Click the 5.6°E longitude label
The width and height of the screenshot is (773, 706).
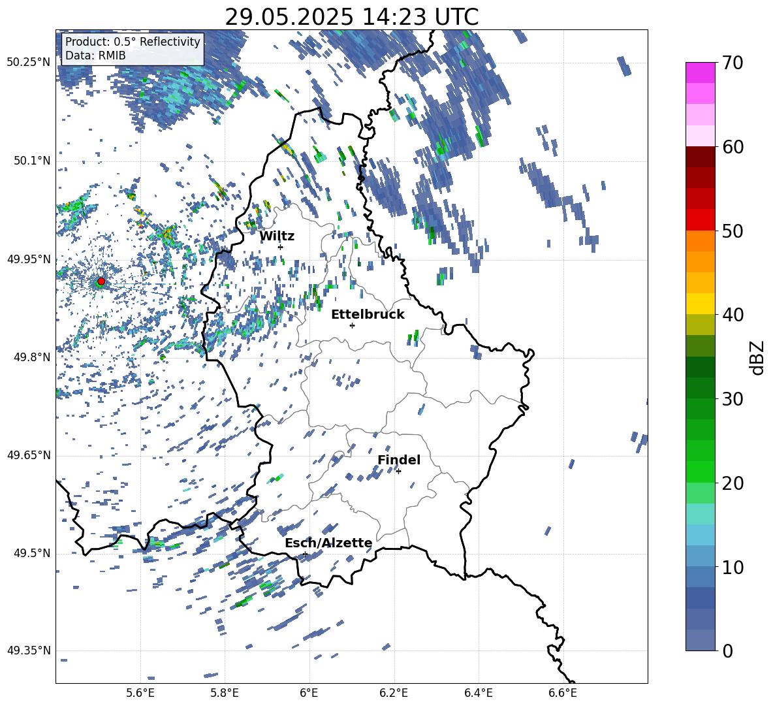click(140, 694)
